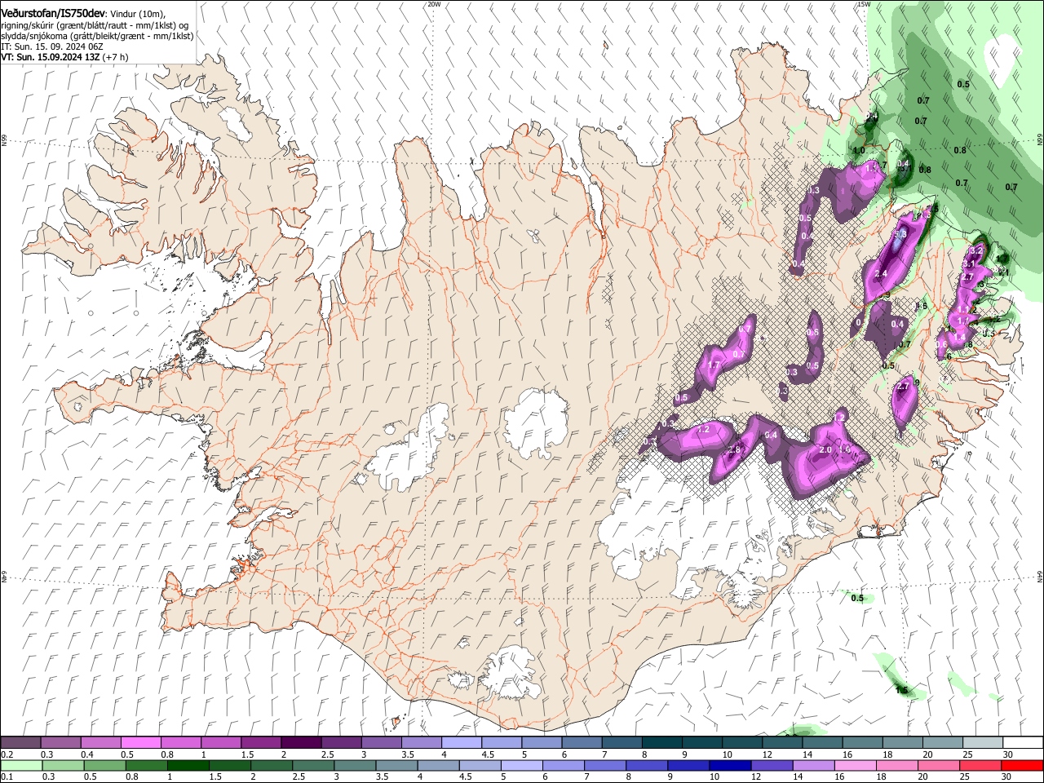
Task: Click the upper legend swatch between 16 and 18
Action: coord(861,743)
